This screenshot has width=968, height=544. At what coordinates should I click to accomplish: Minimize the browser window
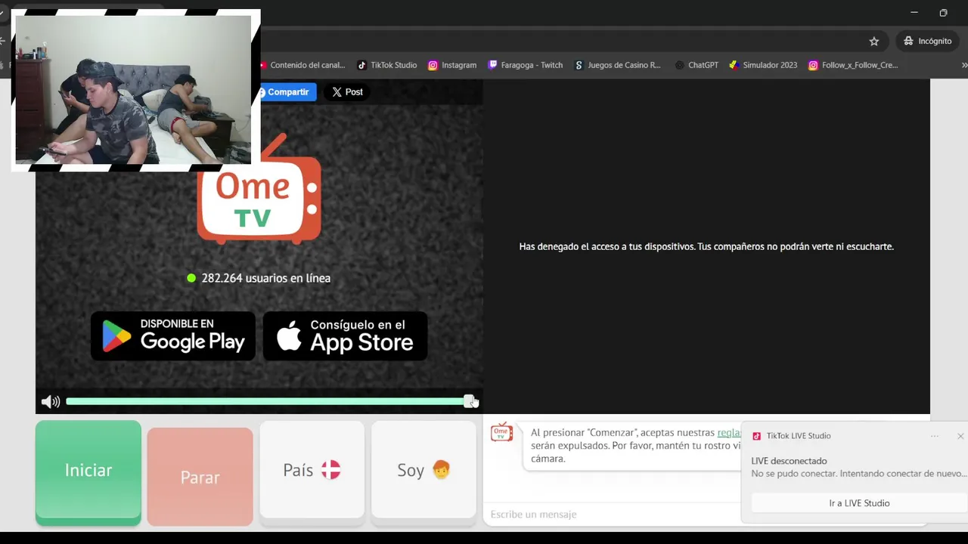[914, 12]
